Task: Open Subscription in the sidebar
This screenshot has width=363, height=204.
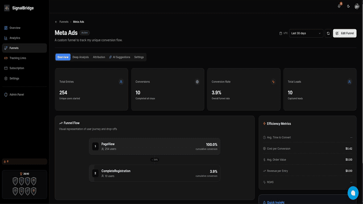Action: point(24,68)
